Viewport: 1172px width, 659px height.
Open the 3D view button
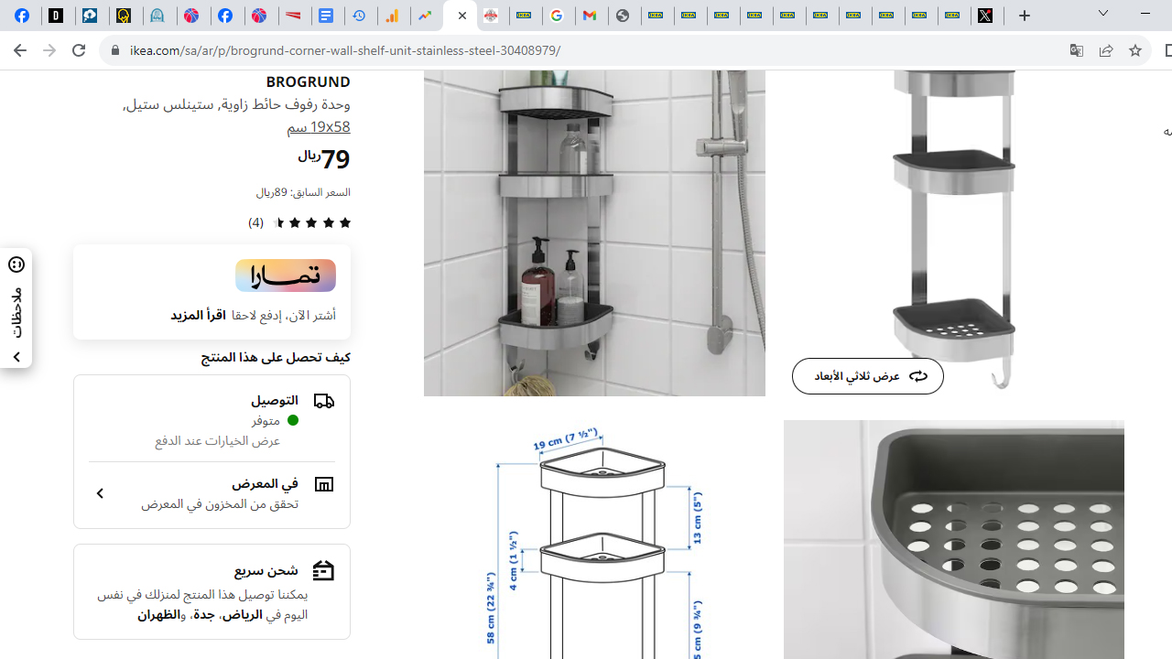point(868,376)
